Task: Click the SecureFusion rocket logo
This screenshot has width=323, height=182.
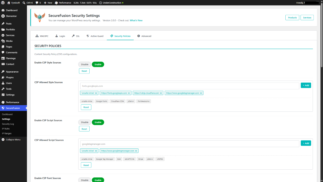Action: pyautogui.click(x=40, y=17)
